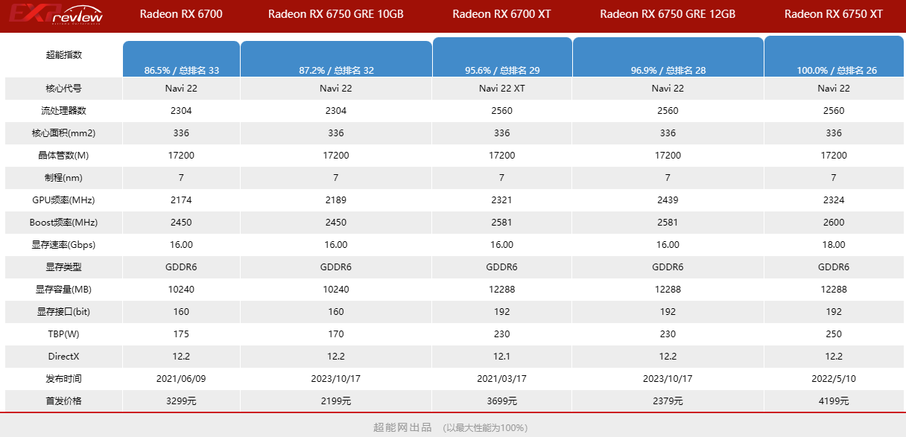906x437 pixels.
Task: Select the Radeon RX 6750 GRE 10GB header
Action: [x=336, y=14]
